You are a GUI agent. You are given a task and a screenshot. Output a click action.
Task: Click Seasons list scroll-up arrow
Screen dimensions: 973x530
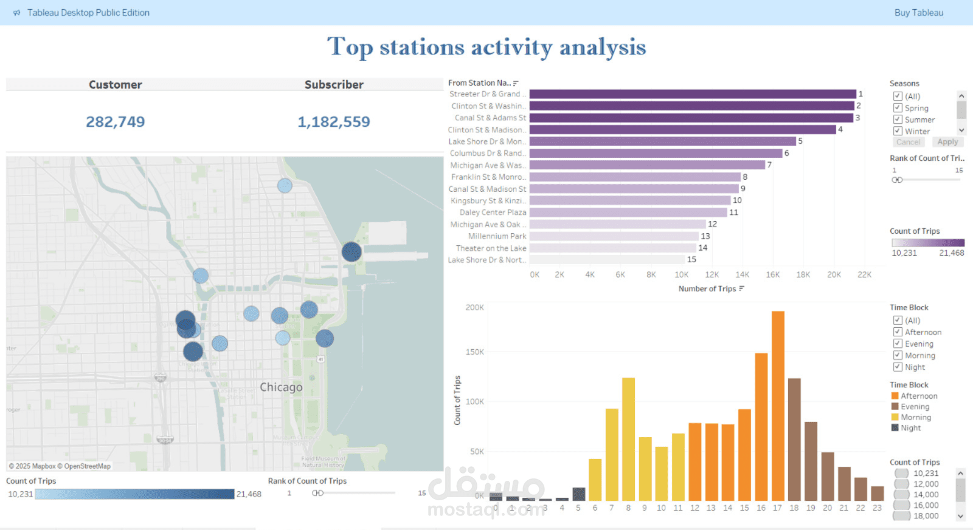click(961, 96)
